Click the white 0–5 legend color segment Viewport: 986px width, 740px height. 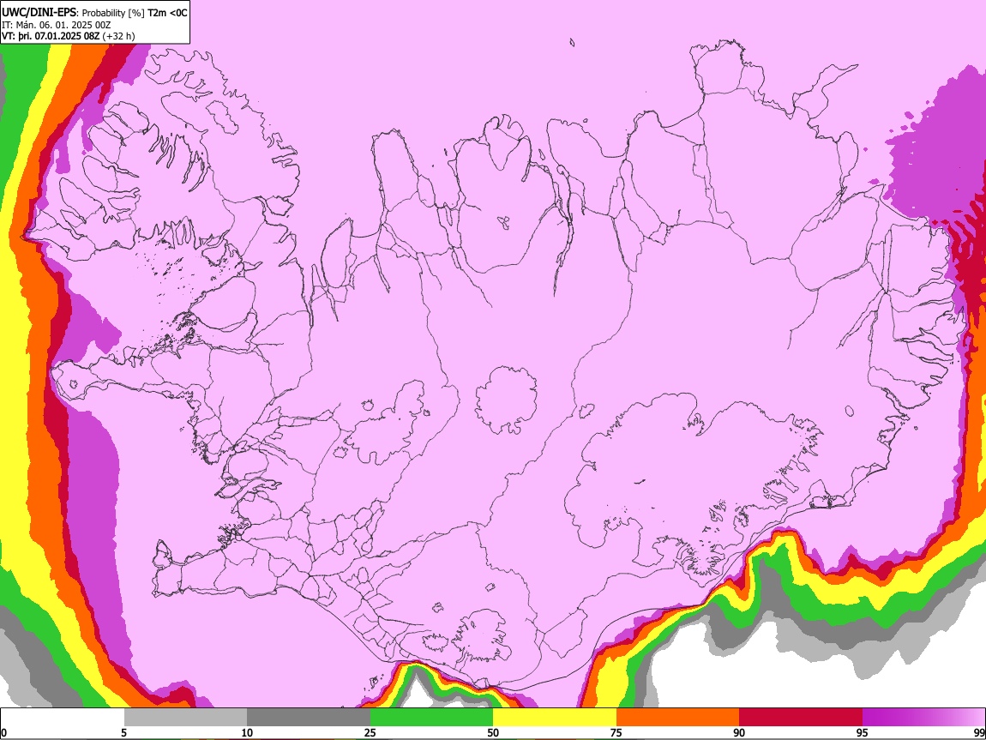(63, 718)
